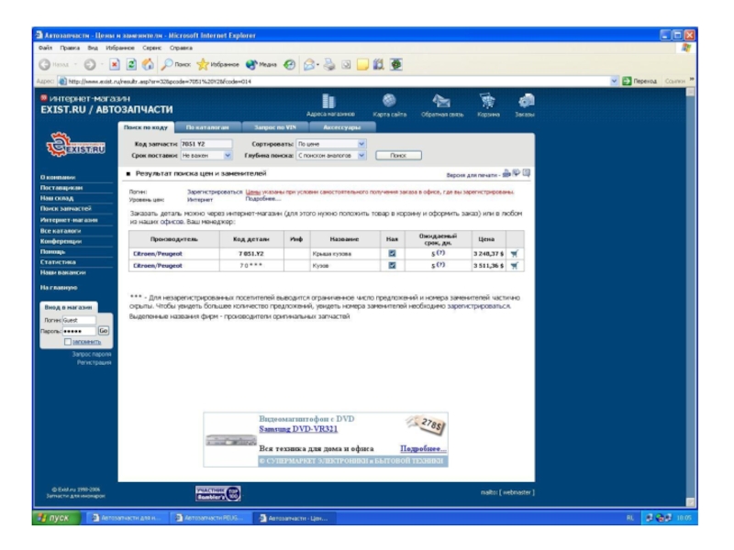734x550 pixels.
Task: Open the Карта сайта globe icon
Action: pos(389,101)
